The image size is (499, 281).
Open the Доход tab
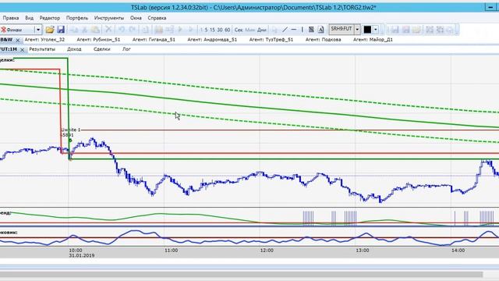click(74, 49)
